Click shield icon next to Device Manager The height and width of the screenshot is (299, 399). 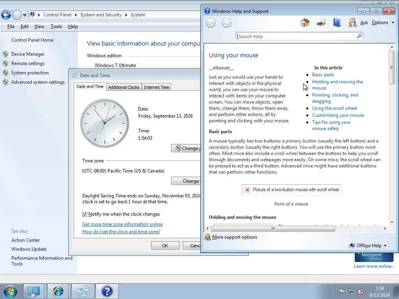coord(5,54)
